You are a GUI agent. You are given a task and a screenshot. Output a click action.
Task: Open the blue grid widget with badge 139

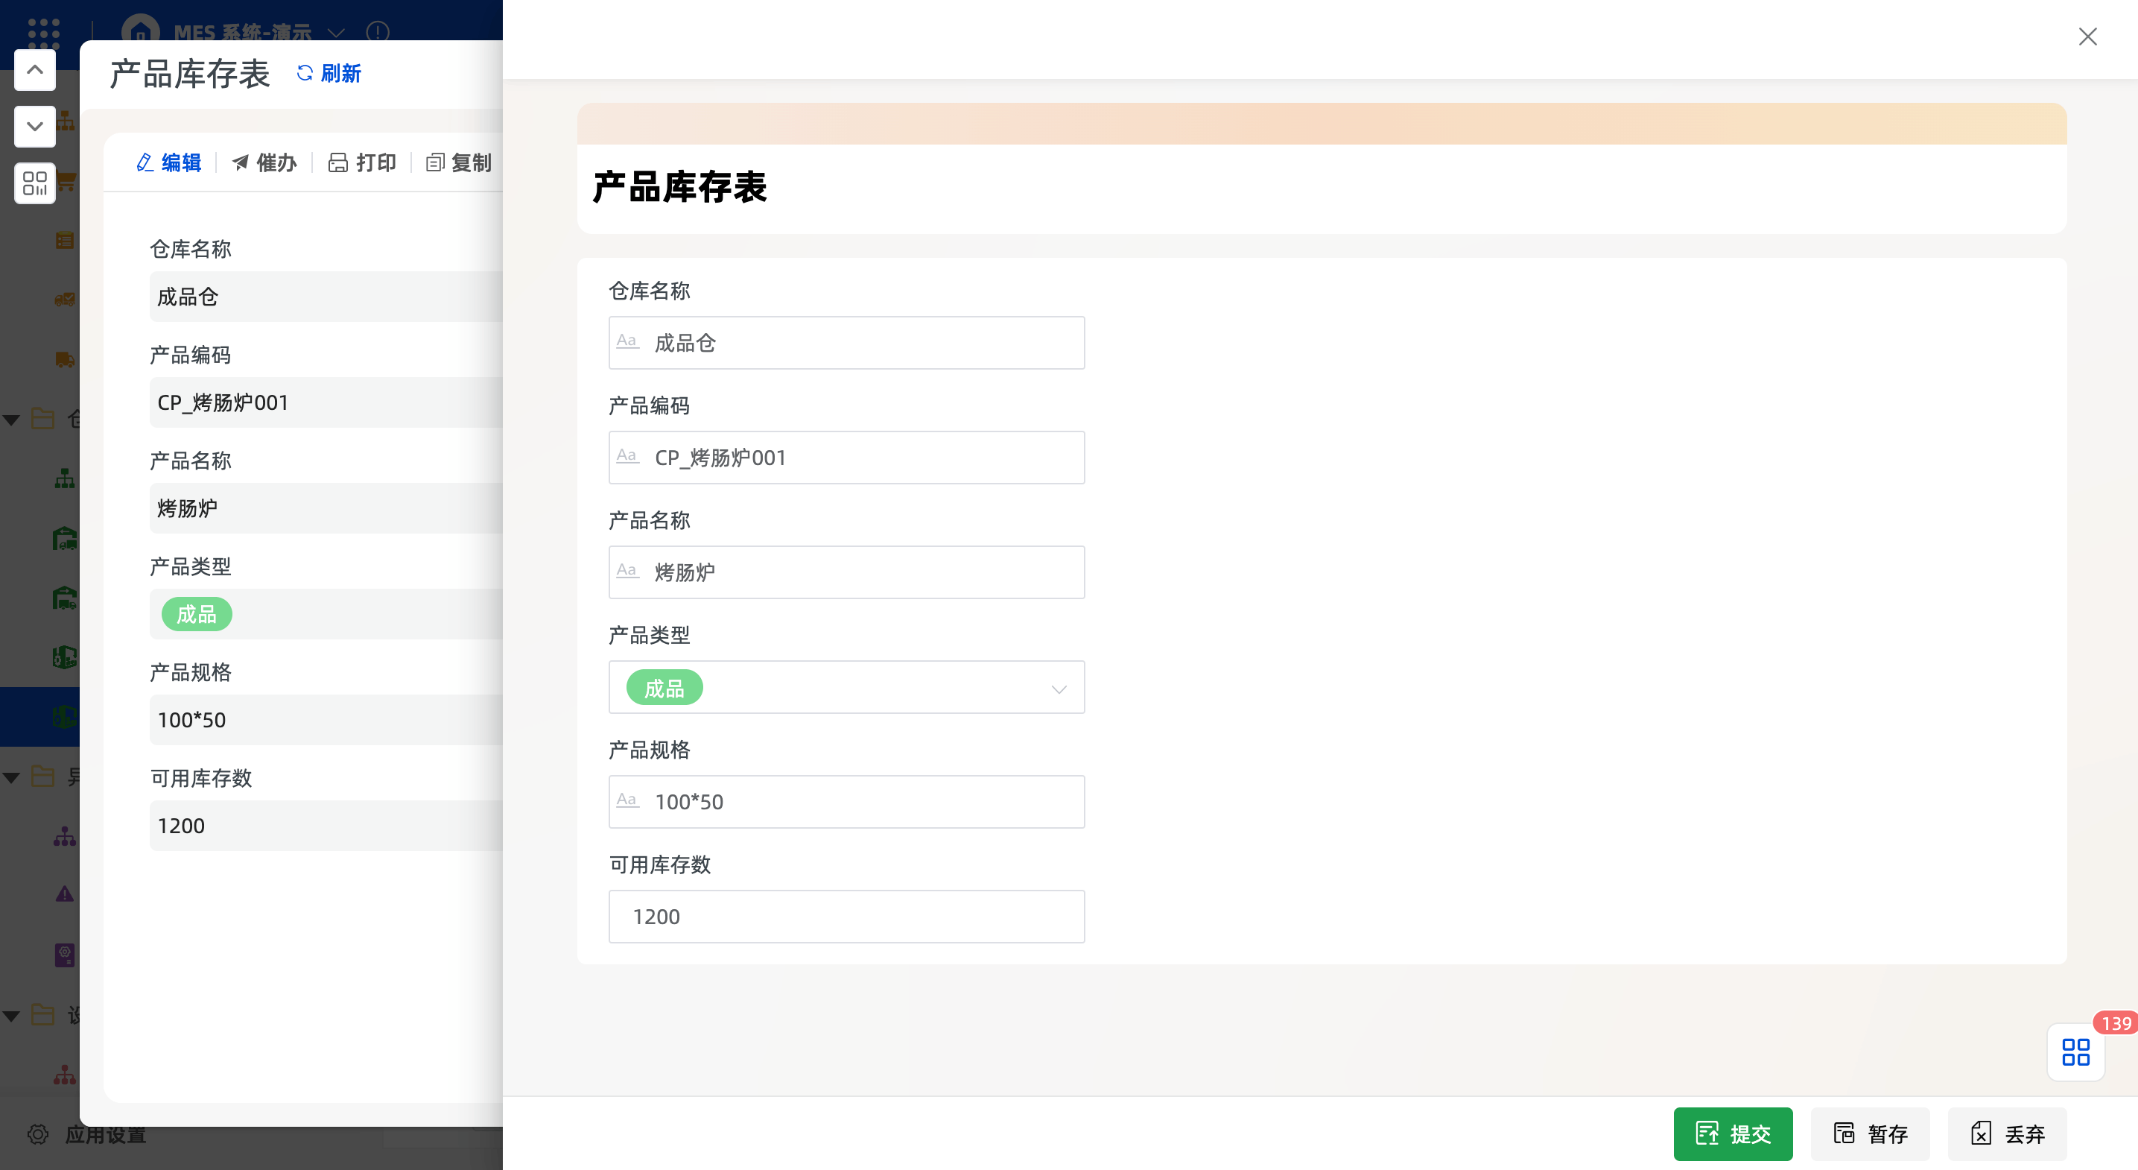coord(2075,1052)
